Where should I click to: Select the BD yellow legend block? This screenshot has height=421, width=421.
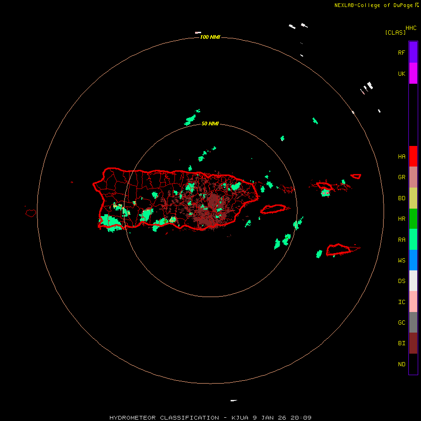[413, 198]
